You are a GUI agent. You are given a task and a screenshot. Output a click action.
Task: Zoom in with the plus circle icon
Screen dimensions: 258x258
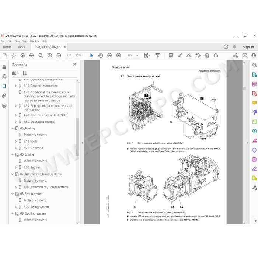click(118, 55)
